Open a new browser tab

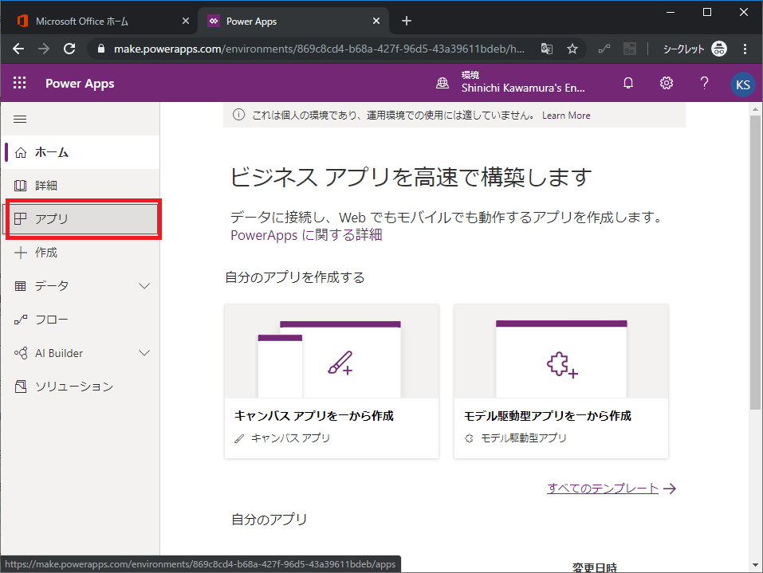point(407,21)
